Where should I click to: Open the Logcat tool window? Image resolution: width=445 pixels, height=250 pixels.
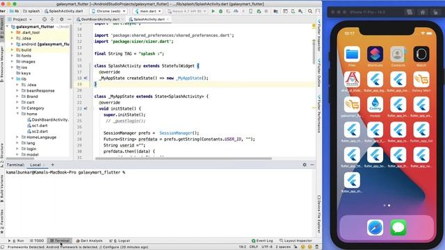120,241
